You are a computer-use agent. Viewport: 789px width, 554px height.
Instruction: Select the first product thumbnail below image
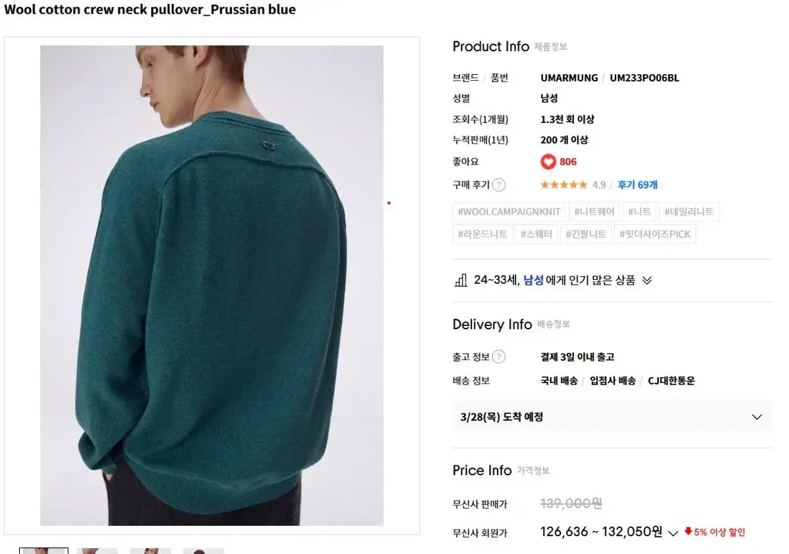(x=43, y=551)
